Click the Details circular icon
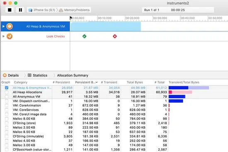Screen dimensions: 228x152 5,75
